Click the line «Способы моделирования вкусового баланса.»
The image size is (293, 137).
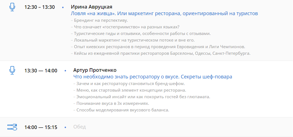(121, 110)
